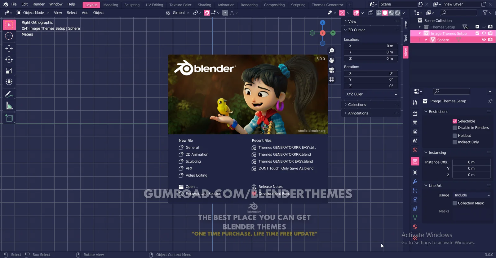The image size is (496, 258).
Task: Click the Blender logo menu icon
Action: coord(6,4)
